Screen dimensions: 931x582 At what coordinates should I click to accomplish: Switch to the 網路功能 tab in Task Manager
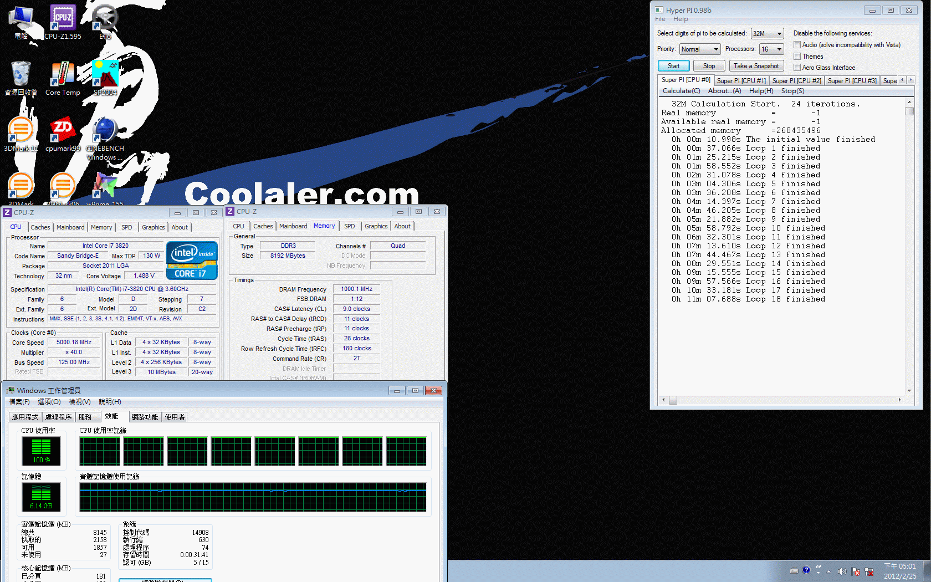pos(145,417)
